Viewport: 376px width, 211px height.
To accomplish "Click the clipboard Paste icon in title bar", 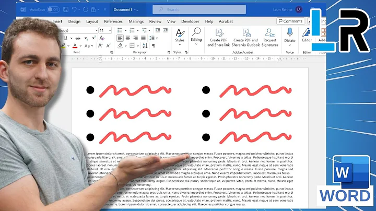I will click(93, 9).
